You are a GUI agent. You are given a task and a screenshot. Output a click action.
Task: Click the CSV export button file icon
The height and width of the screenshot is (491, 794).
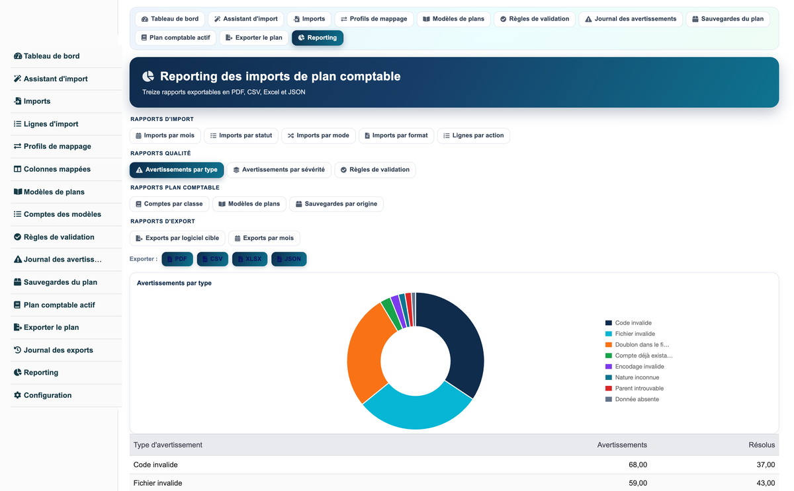point(205,259)
